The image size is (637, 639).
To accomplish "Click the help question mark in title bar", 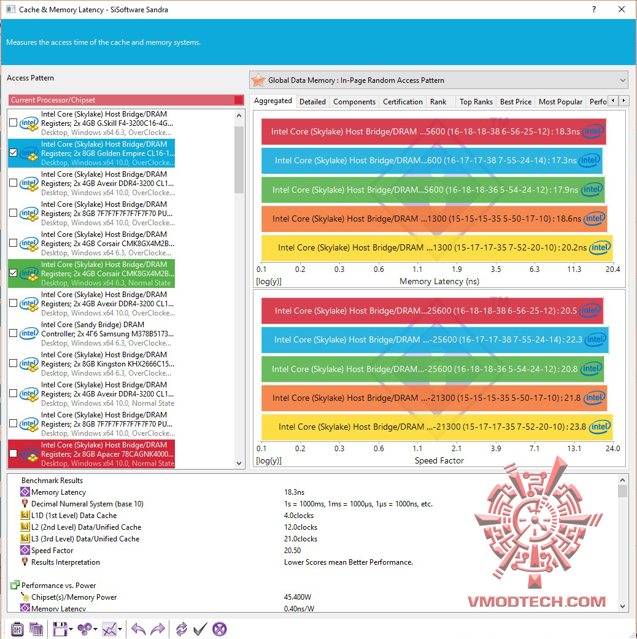I will [x=594, y=9].
